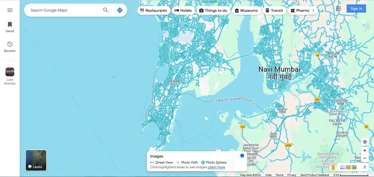Click photo sphere circle in the sea

point(114,77)
